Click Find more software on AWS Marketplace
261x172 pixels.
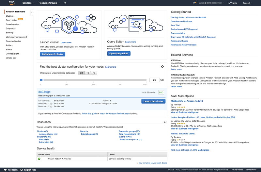190,150
